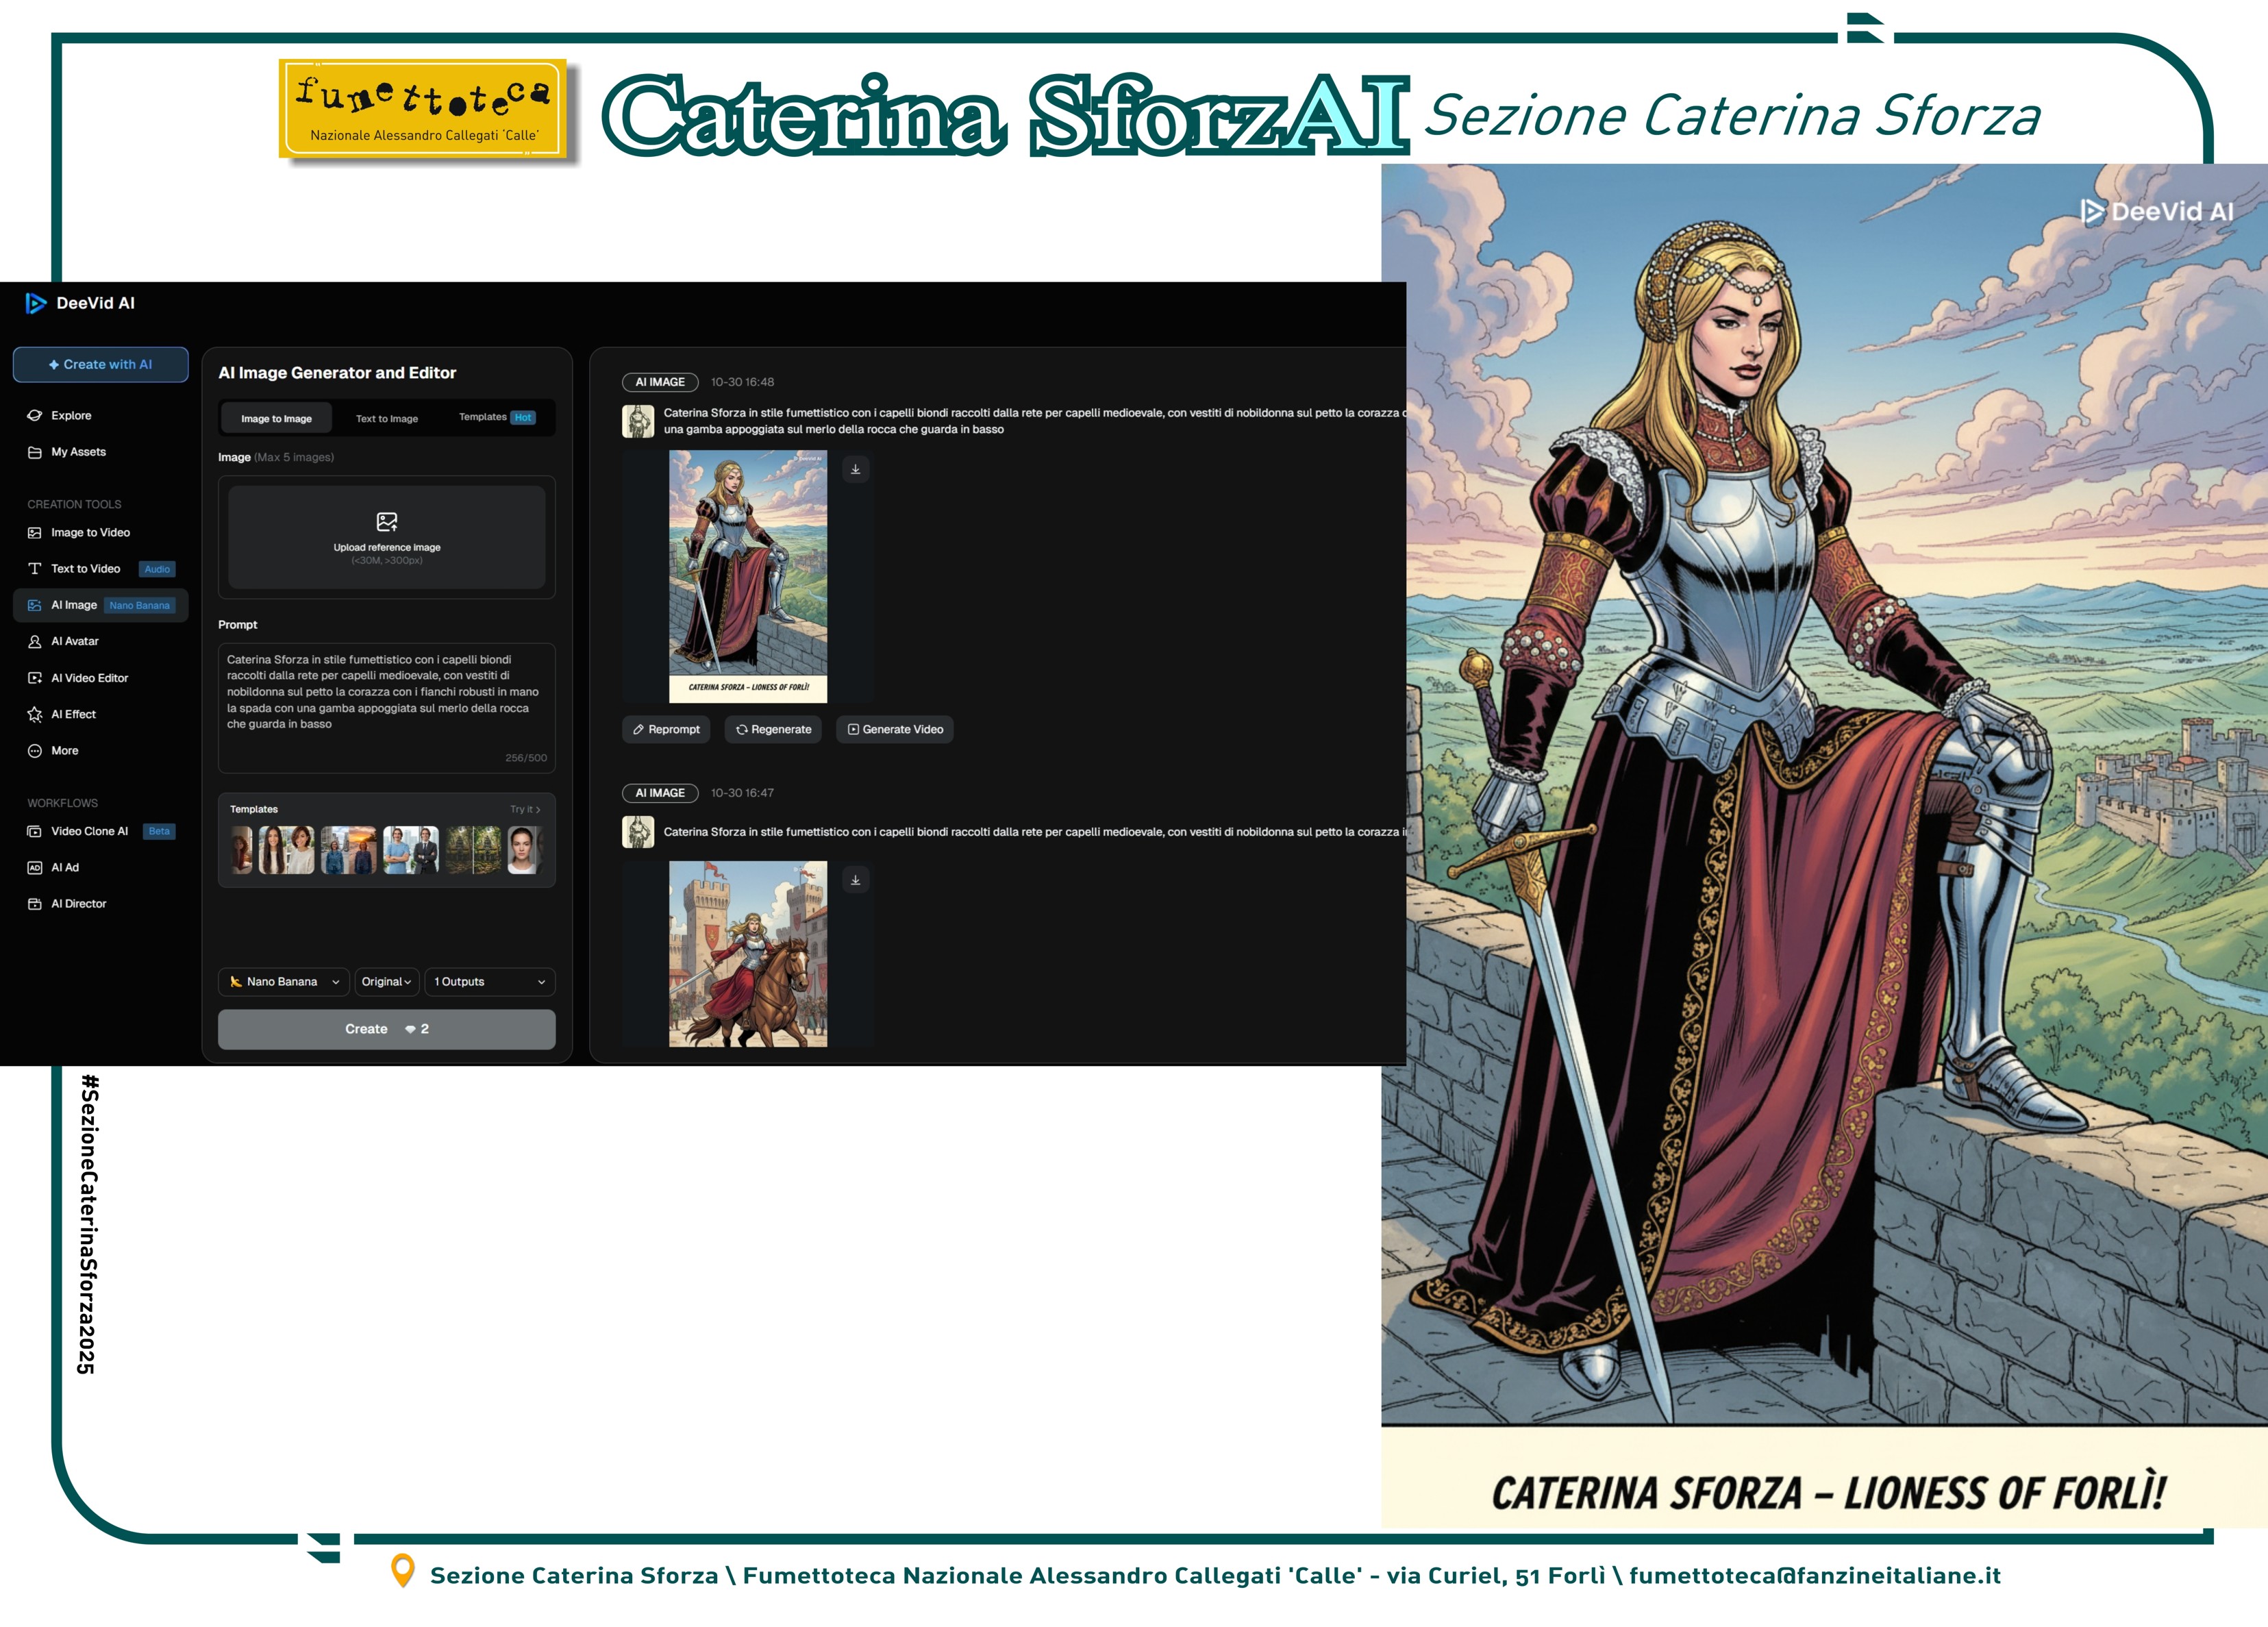Expand the Nano Banana model dropdown
Screen dimensions: 2268x1627
point(284,982)
